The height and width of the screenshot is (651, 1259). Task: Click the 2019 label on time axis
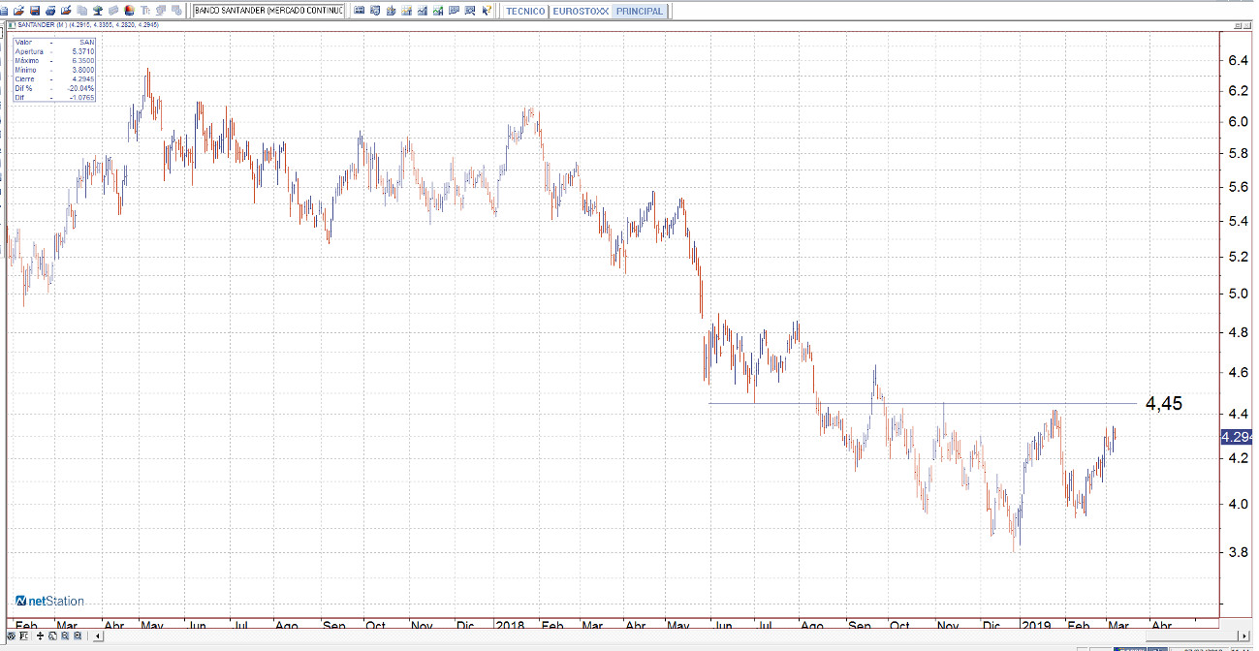1038,626
